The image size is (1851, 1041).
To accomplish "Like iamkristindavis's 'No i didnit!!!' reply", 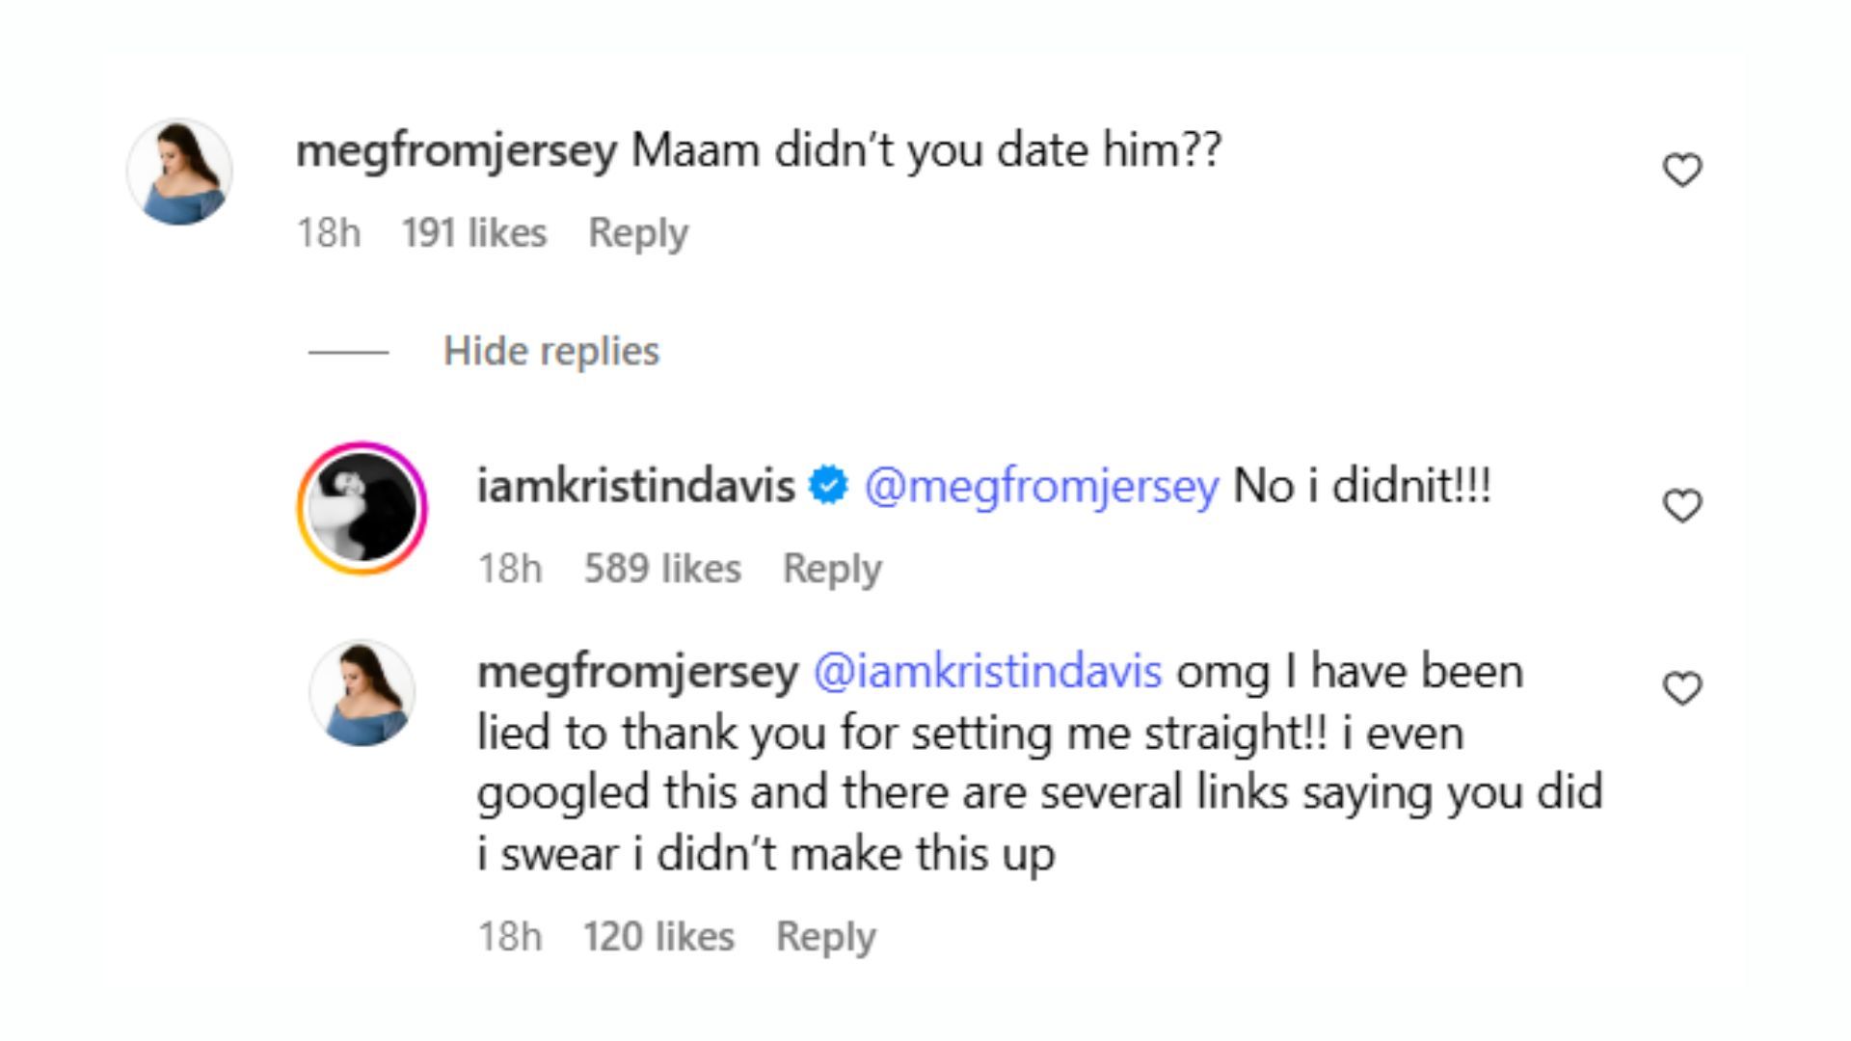I will pyautogui.click(x=1682, y=506).
